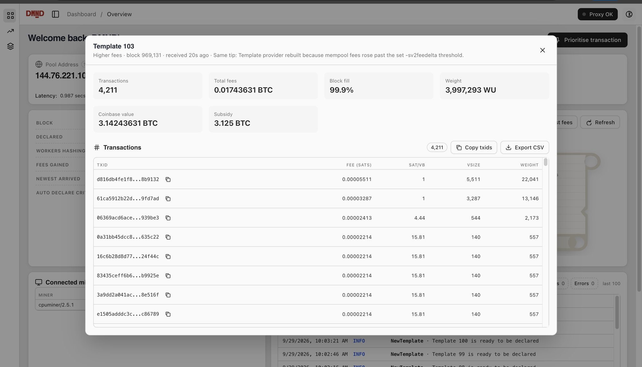Viewport: 642px width, 367px height.
Task: Click the Copy txids button
Action: 474,148
